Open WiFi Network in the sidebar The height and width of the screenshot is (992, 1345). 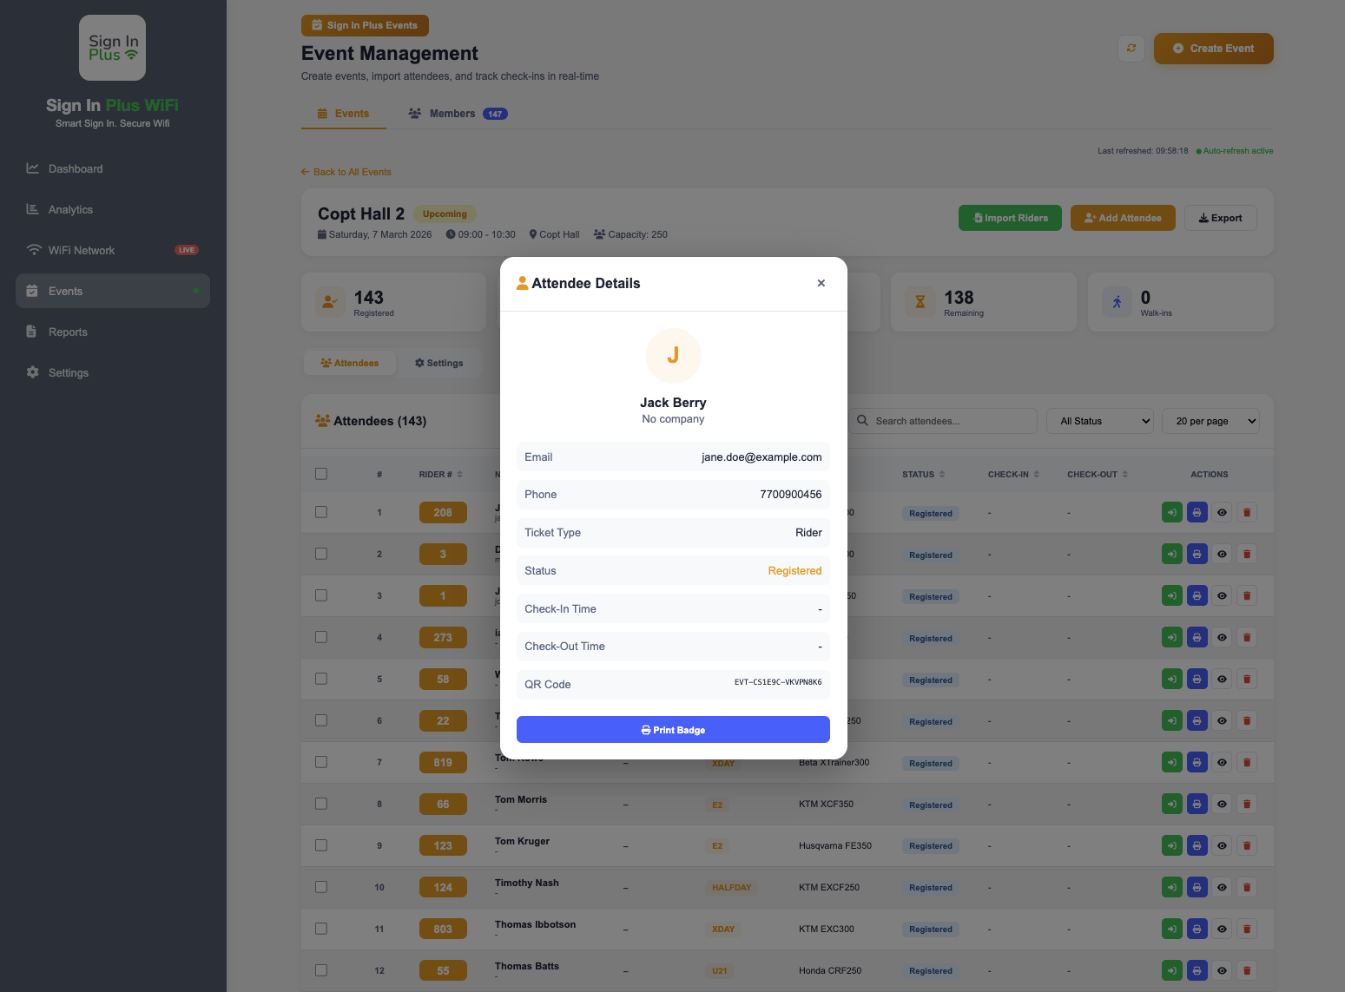coord(82,251)
